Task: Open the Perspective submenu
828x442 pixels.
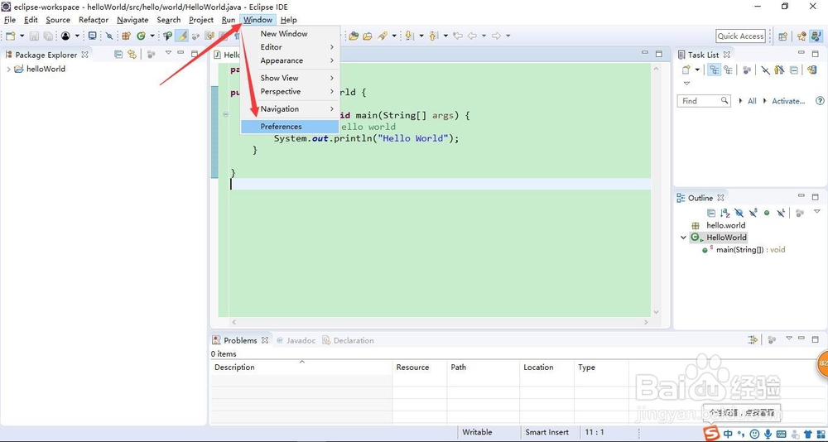Action: coord(289,91)
